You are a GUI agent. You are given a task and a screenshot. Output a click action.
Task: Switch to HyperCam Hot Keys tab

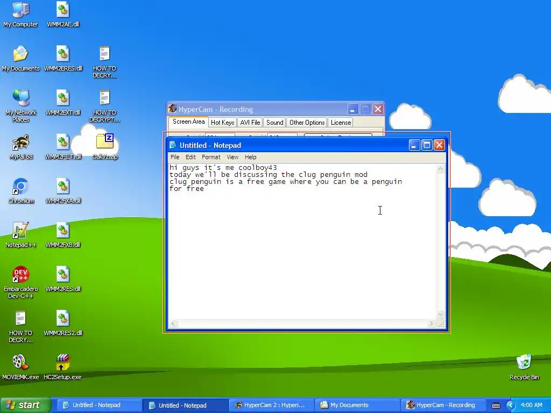[x=222, y=122]
